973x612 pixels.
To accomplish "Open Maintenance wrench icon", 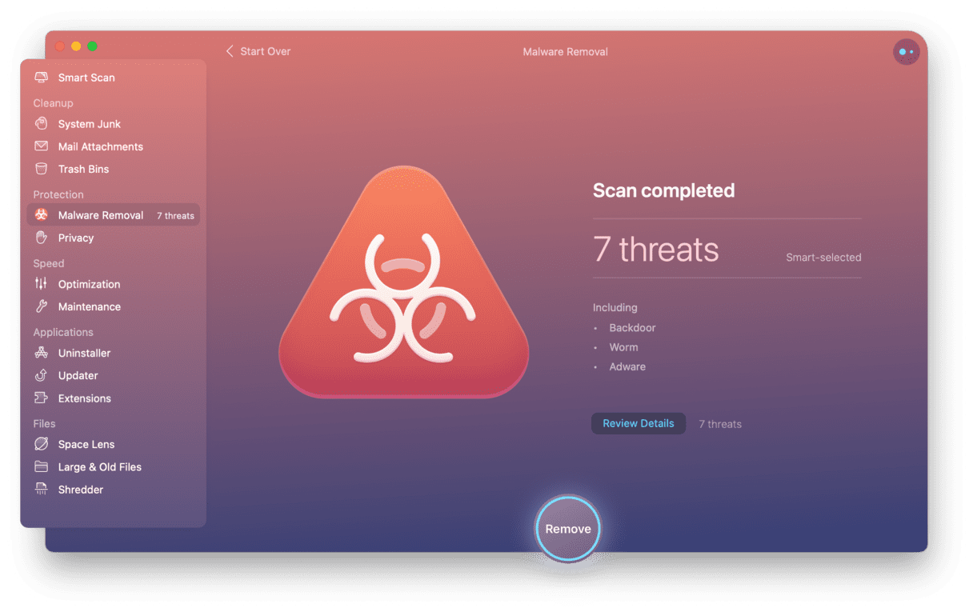I will (41, 306).
